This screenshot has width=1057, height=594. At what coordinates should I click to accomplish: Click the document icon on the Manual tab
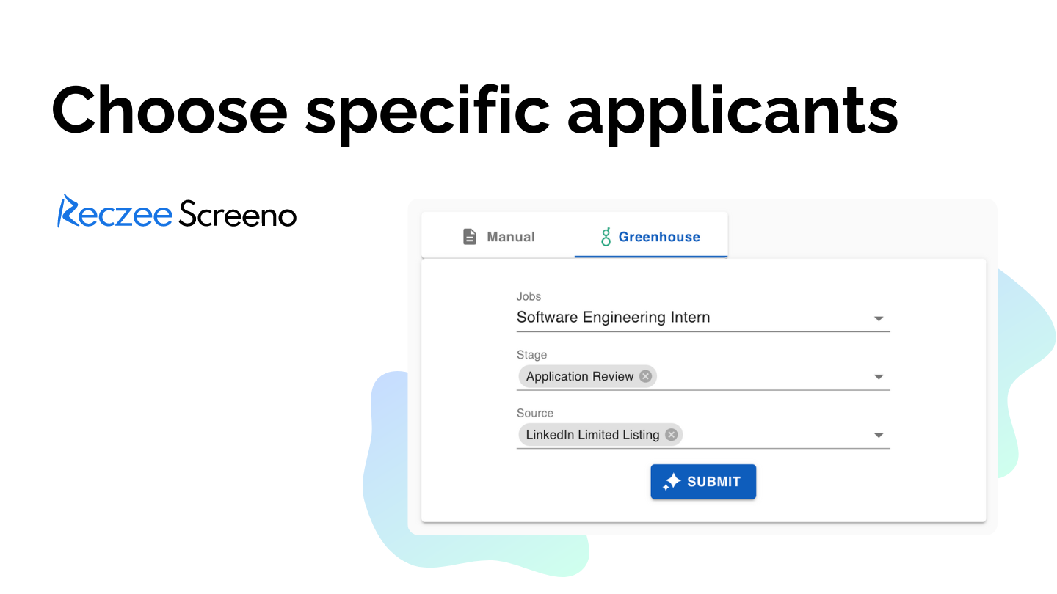click(470, 237)
